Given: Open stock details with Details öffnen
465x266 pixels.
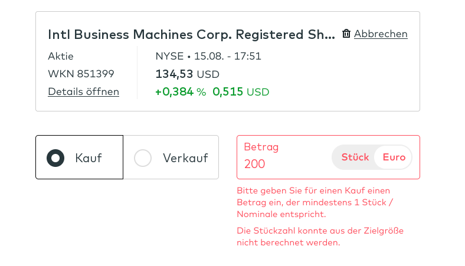Looking at the screenshot, I should click(x=83, y=91).
